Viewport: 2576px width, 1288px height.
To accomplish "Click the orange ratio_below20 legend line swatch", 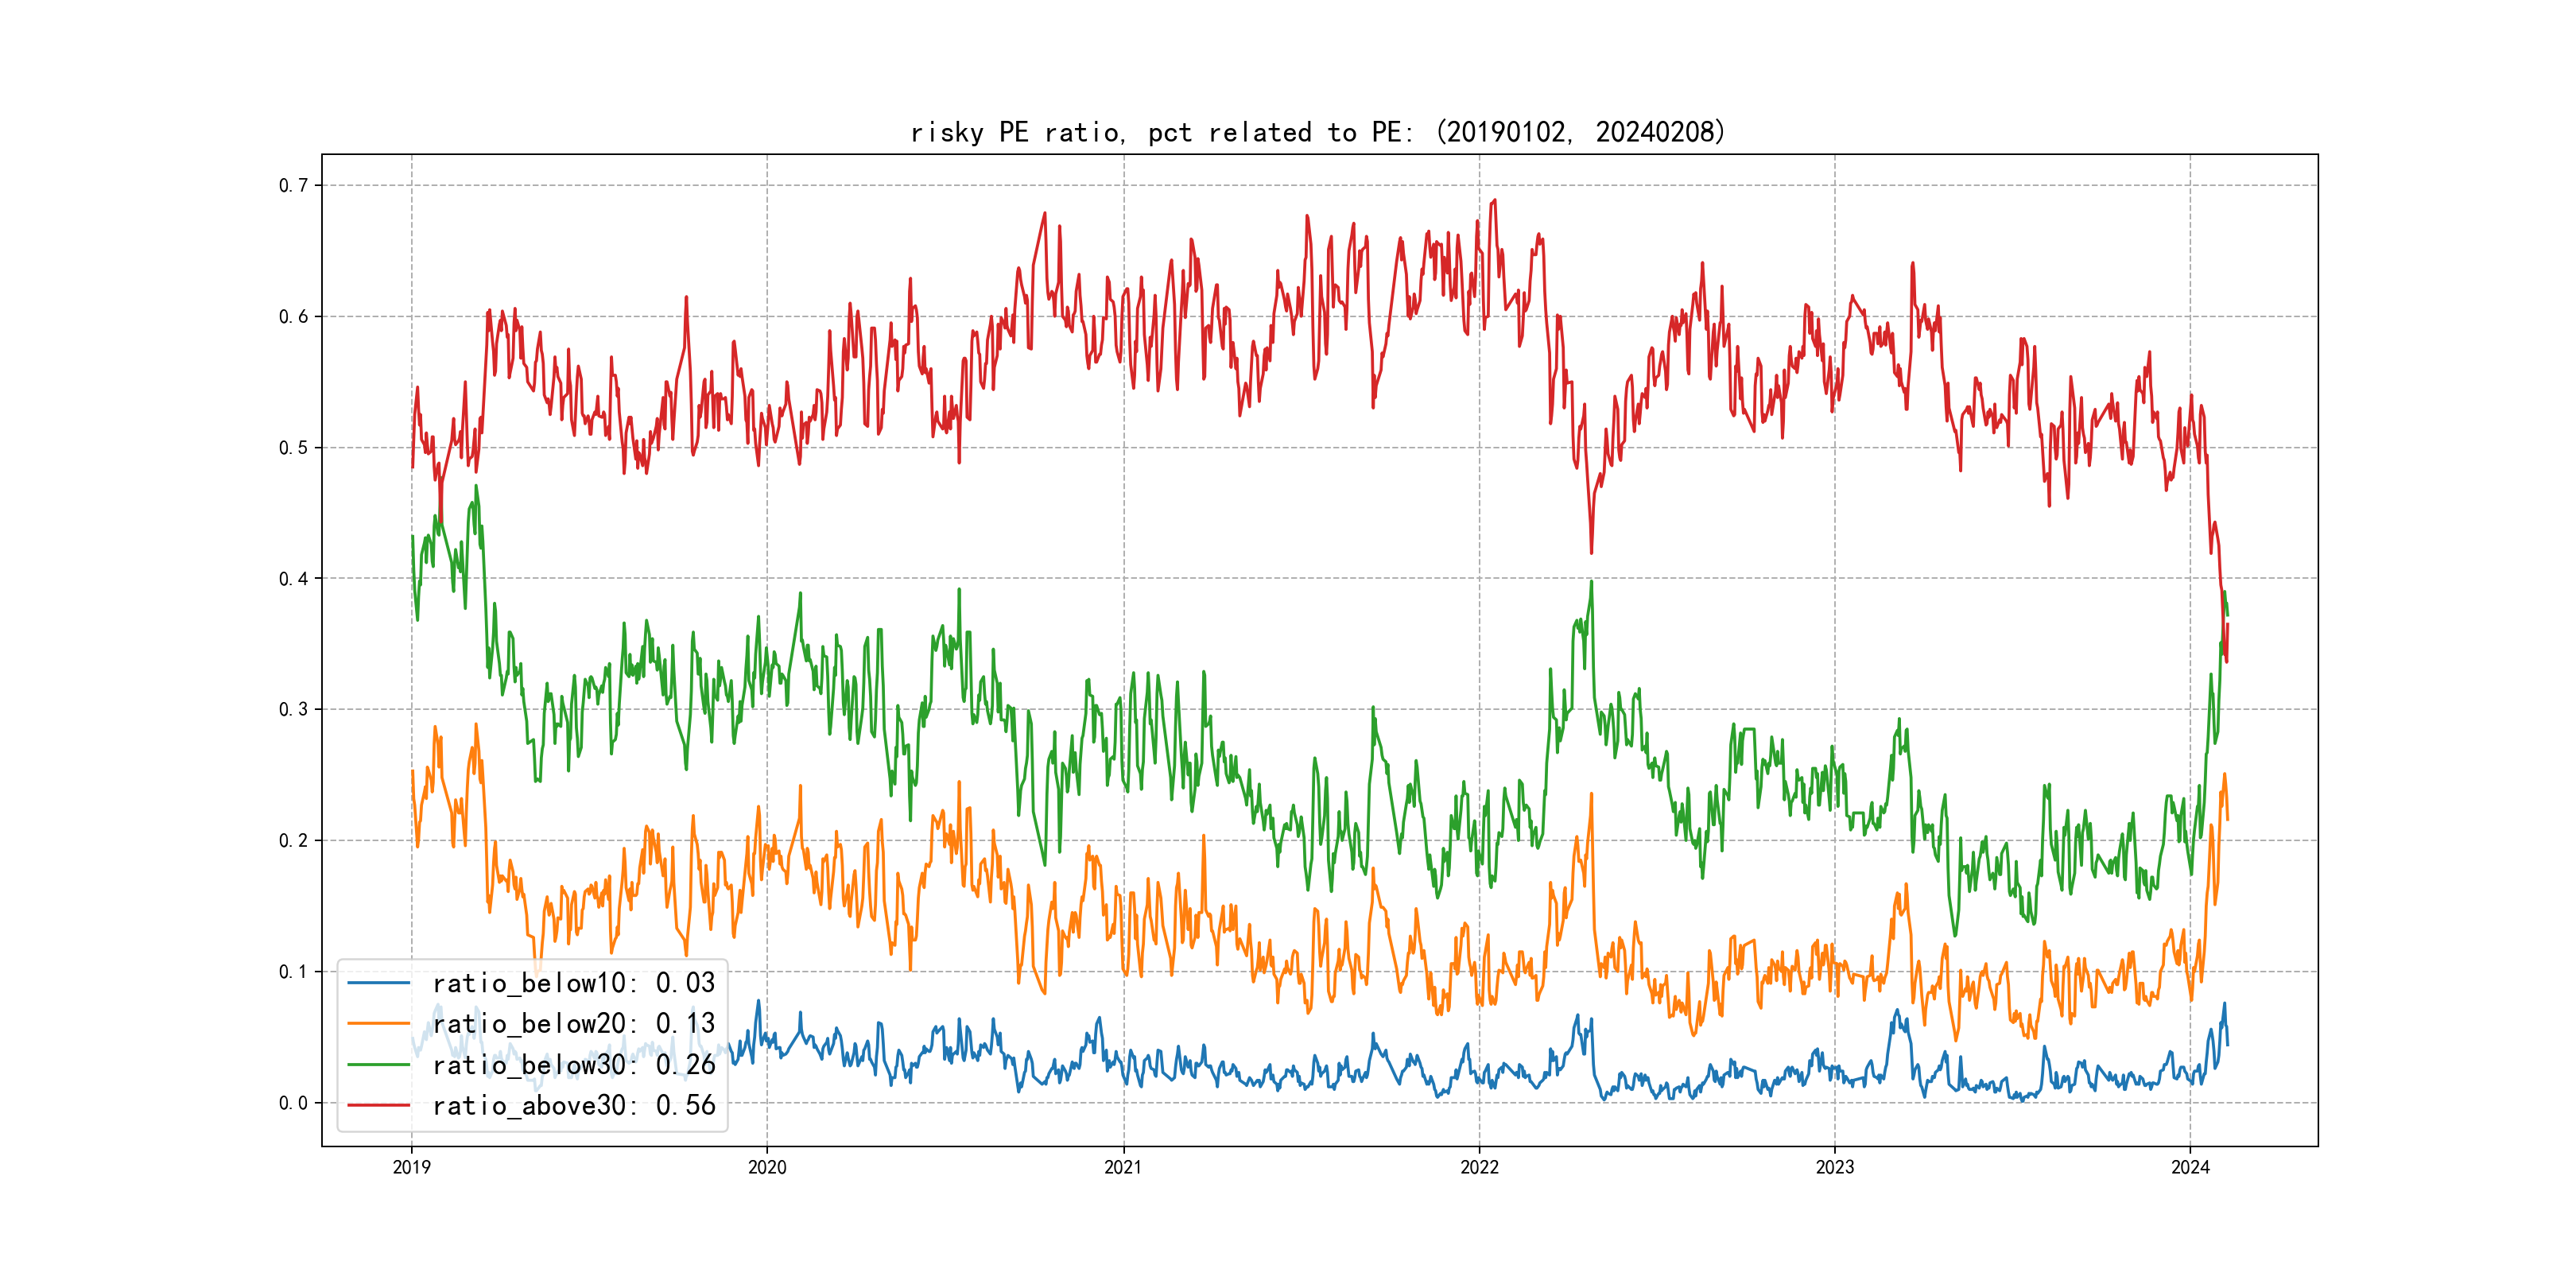I will point(378,1024).
